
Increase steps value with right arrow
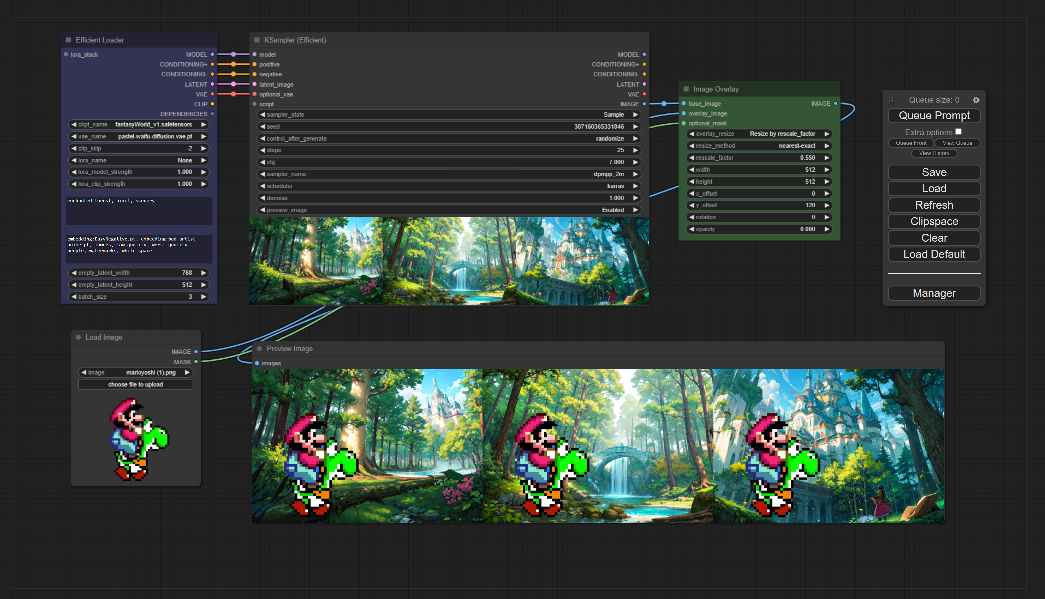[635, 150]
